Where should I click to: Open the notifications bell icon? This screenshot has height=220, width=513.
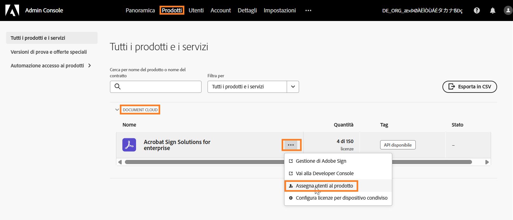click(493, 10)
